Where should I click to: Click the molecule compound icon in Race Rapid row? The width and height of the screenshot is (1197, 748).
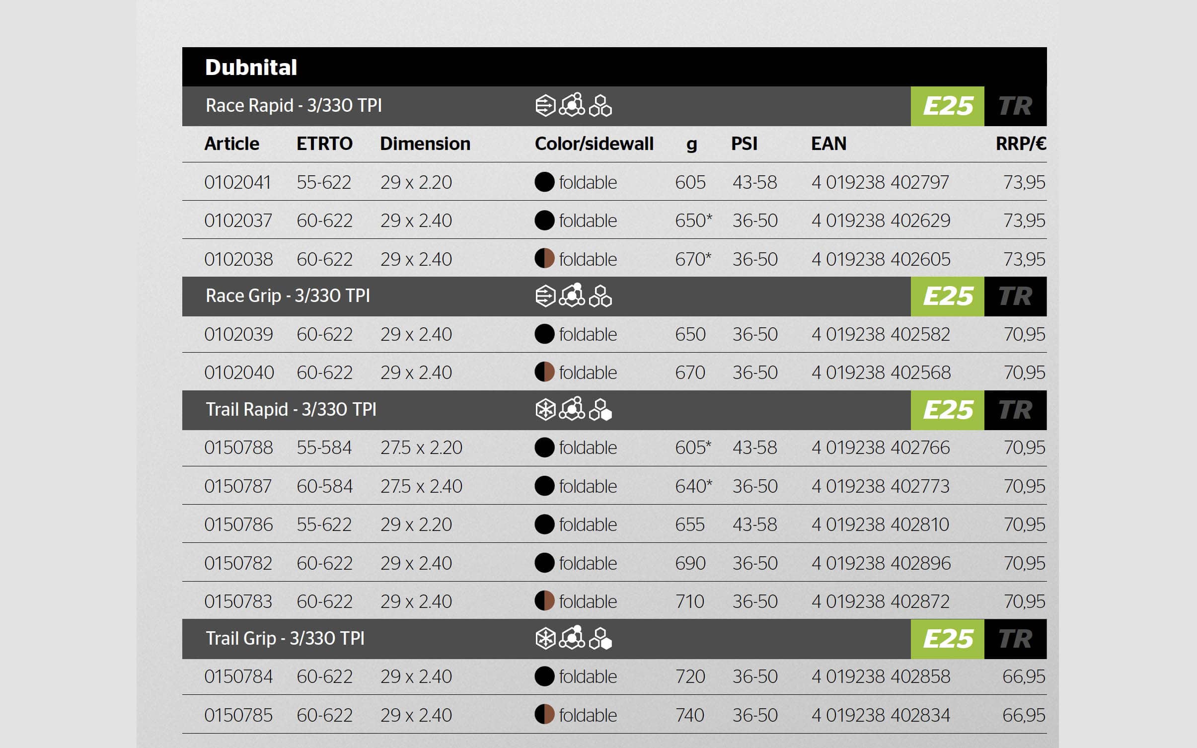click(573, 105)
